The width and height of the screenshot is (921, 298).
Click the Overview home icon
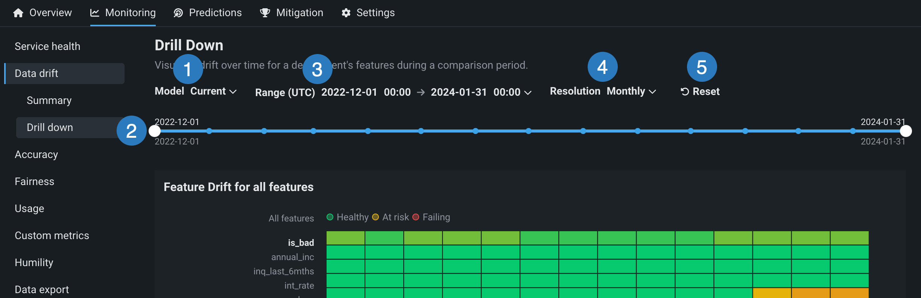(18, 13)
